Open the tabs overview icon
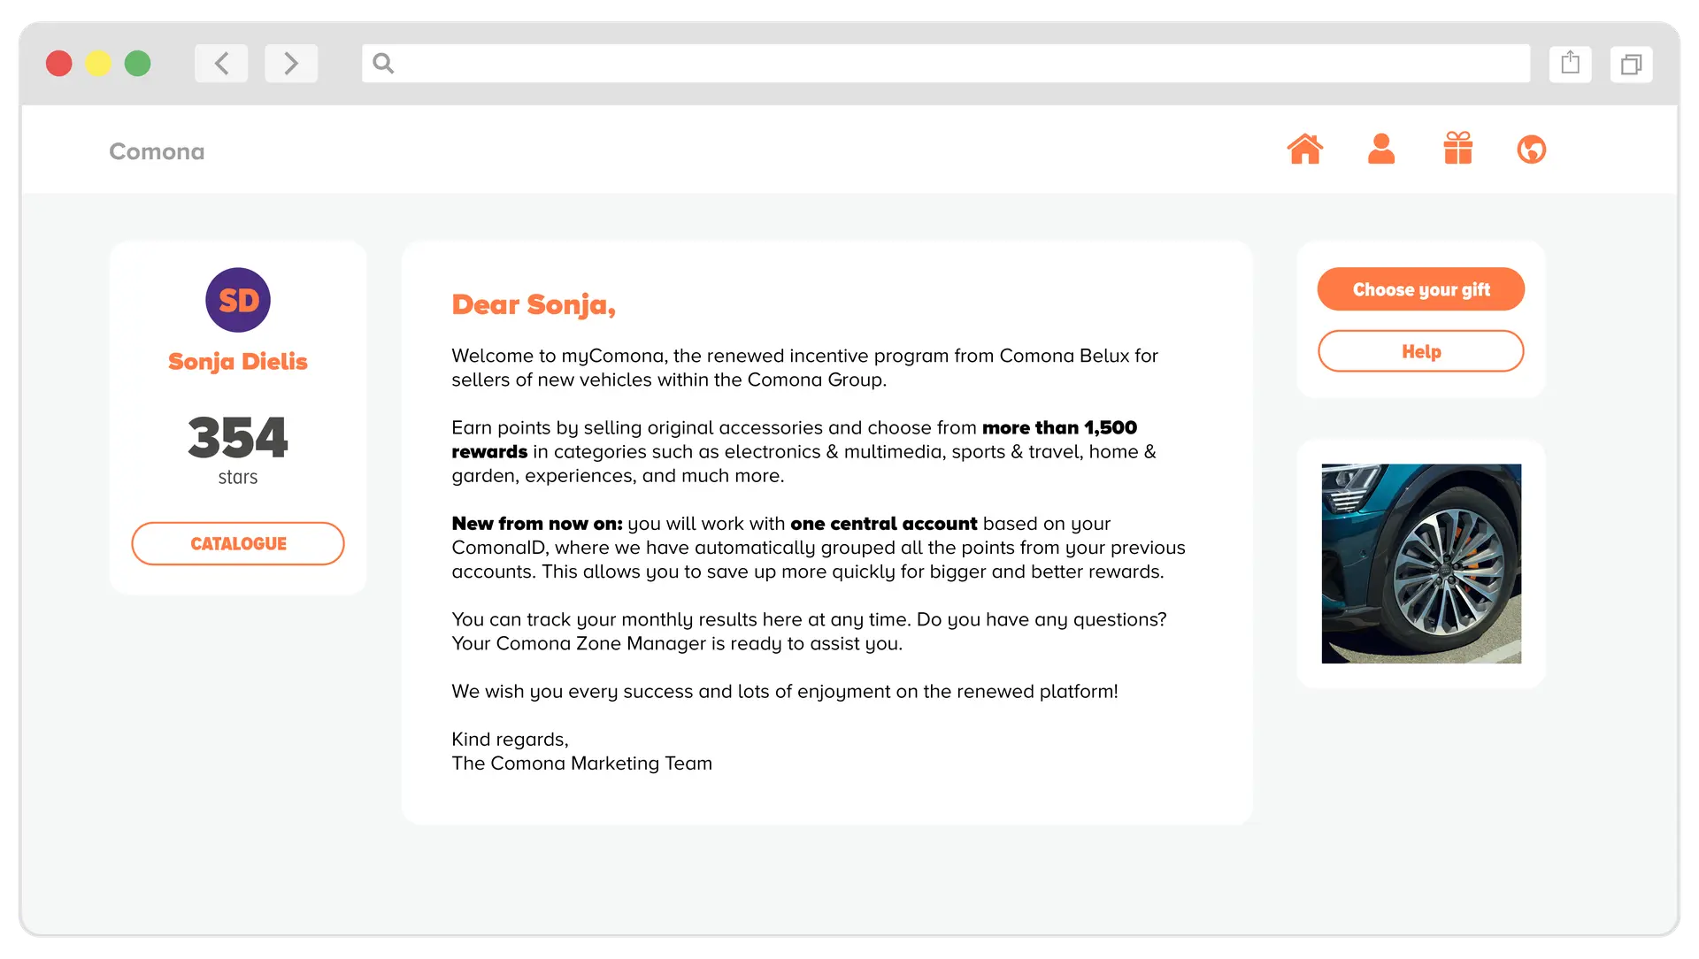The height and width of the screenshot is (959, 1699). click(x=1631, y=64)
